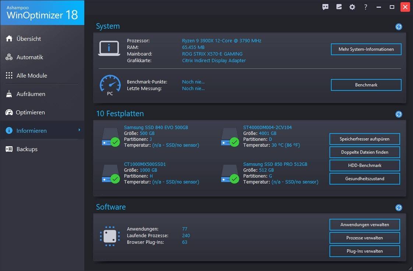Screen dimensions: 413x271
Task: Open the Backups sidebar entry
Action: pyautogui.click(x=27, y=149)
